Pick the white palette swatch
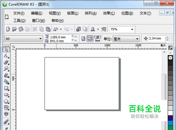The image size is (176, 130). [x=170, y=113]
